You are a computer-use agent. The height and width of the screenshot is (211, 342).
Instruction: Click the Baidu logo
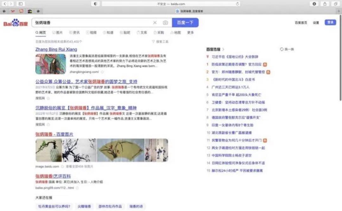pos(16,23)
